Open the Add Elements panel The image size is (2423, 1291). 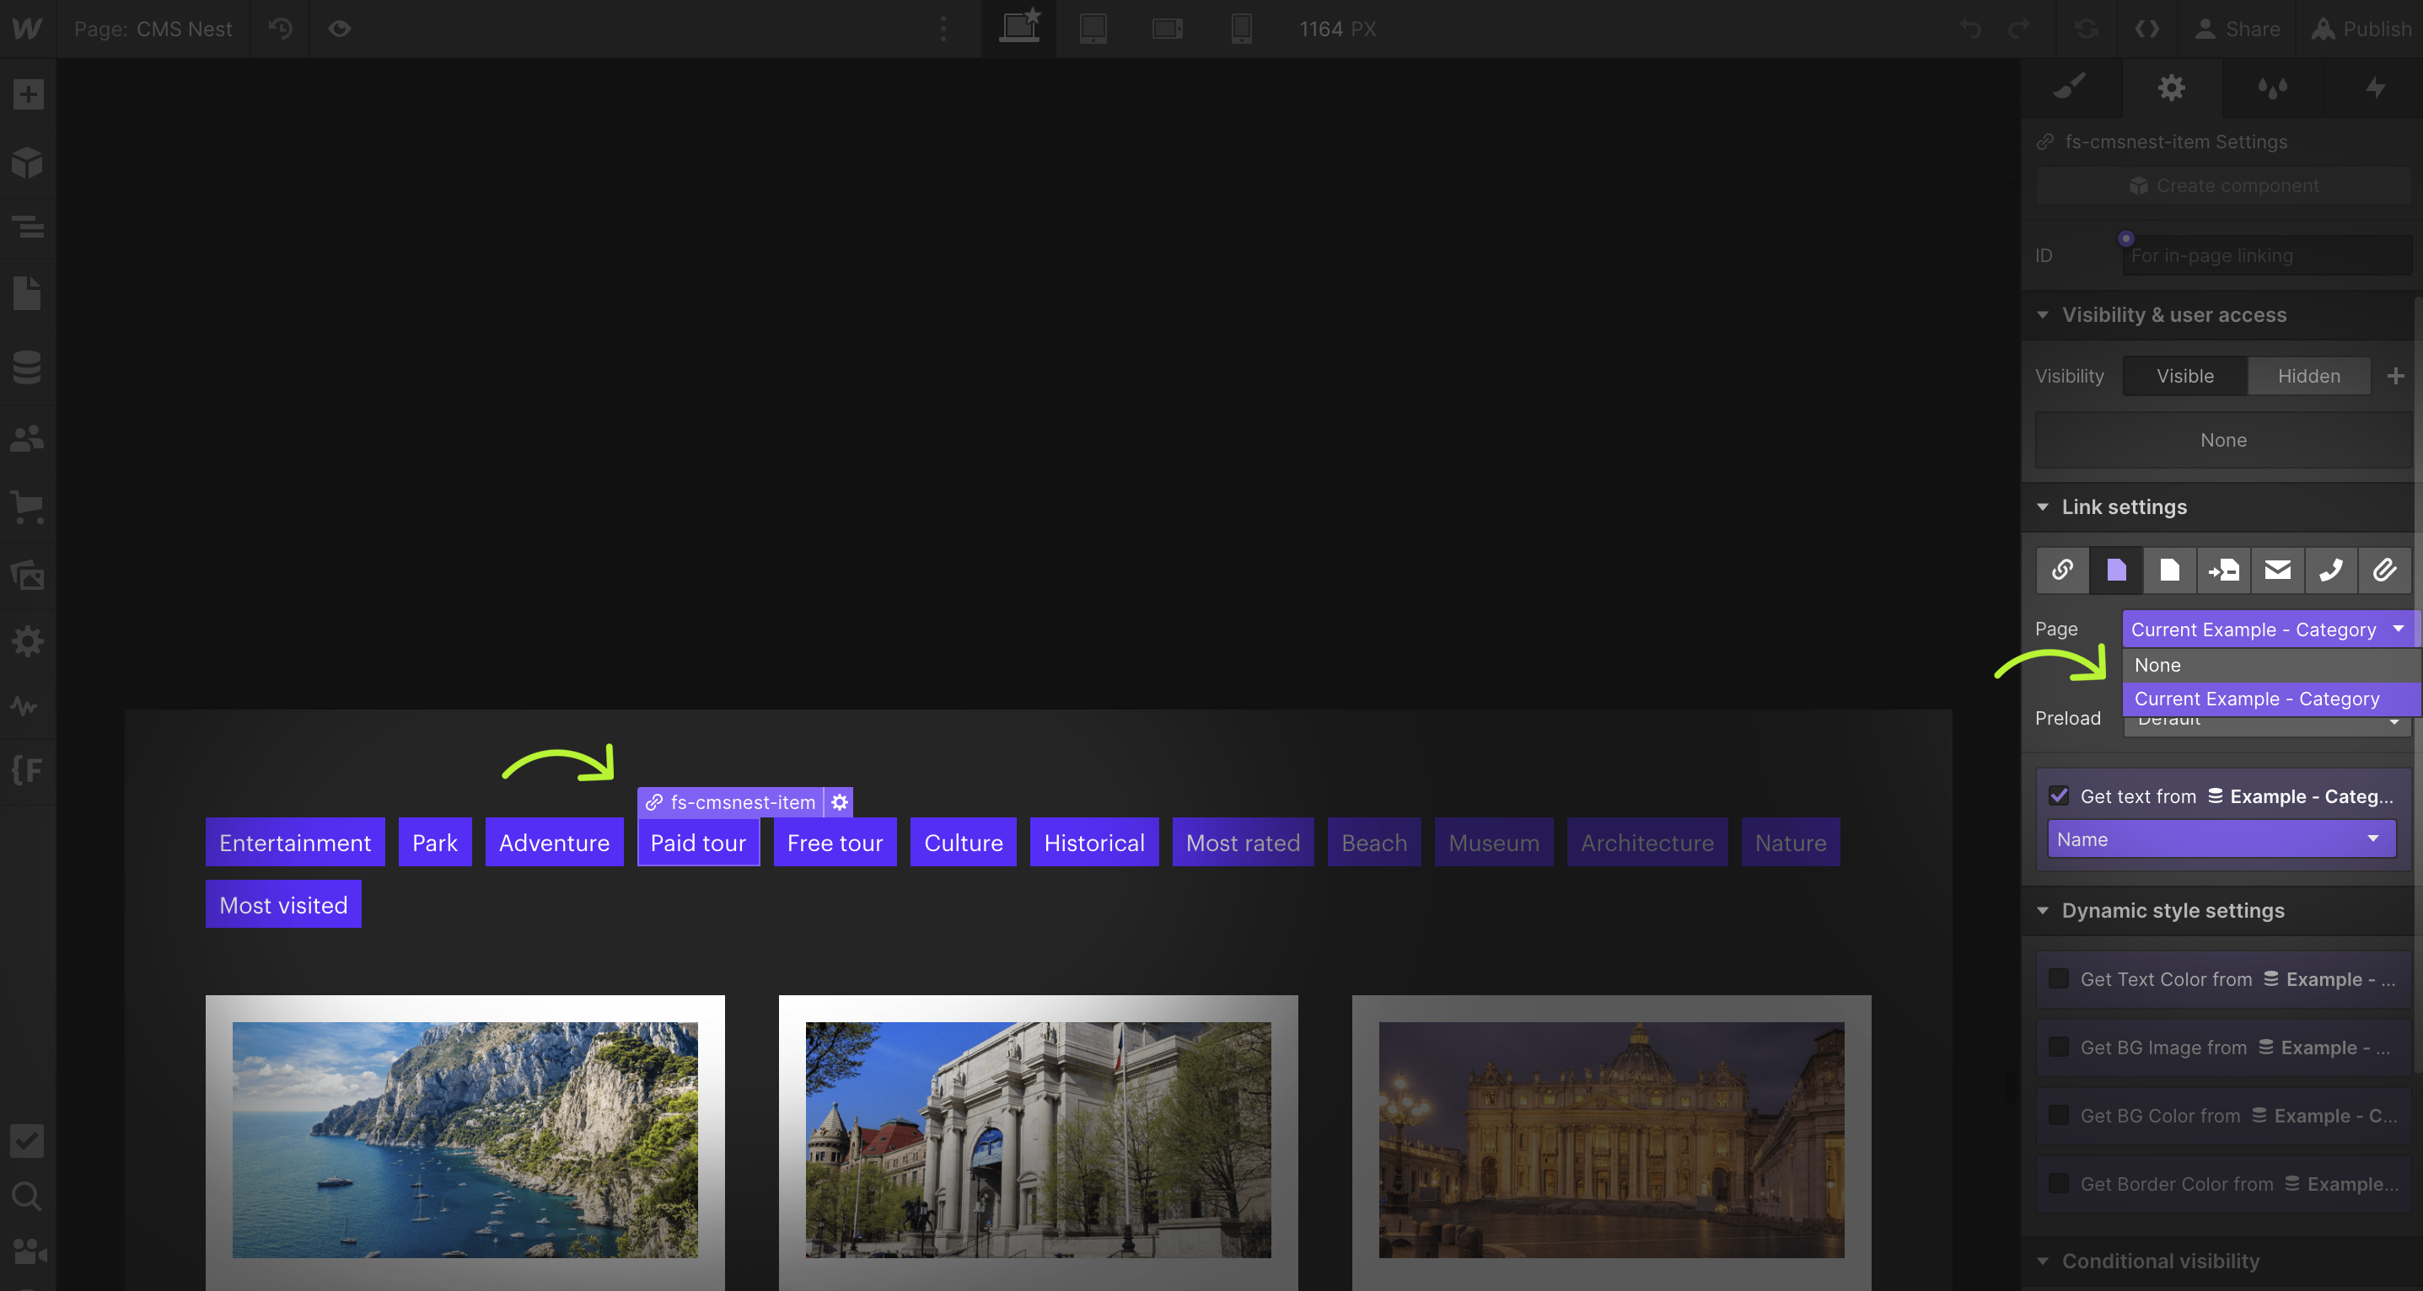pyautogui.click(x=28, y=94)
